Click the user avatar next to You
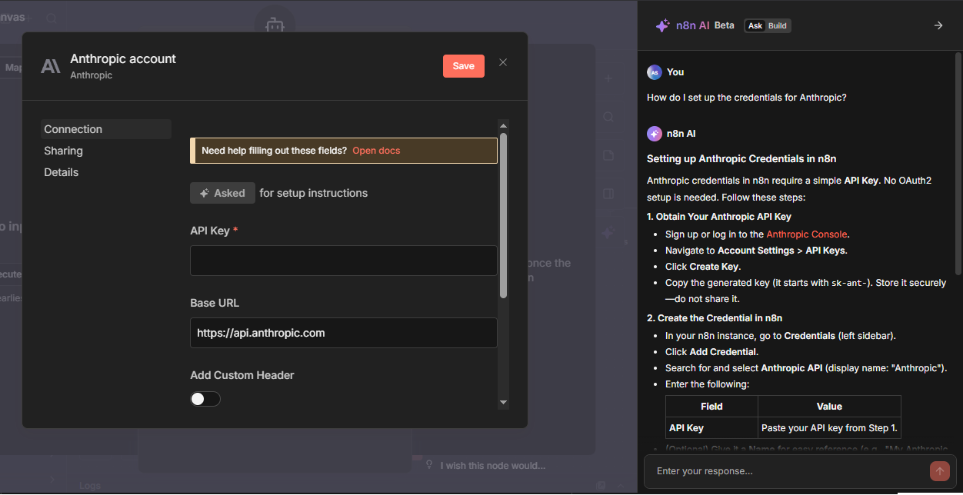 point(655,72)
